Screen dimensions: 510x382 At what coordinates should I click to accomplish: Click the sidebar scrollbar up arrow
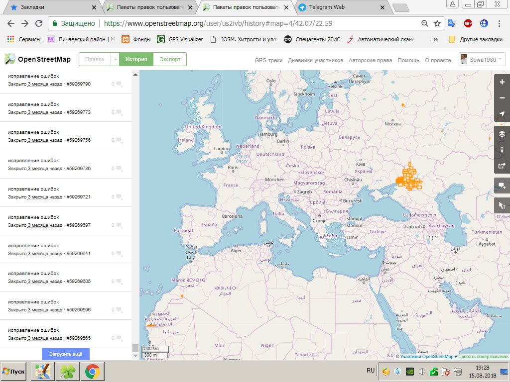click(x=135, y=75)
